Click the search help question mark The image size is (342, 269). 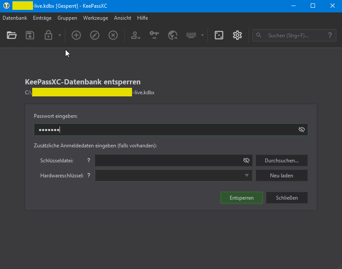click(x=330, y=35)
